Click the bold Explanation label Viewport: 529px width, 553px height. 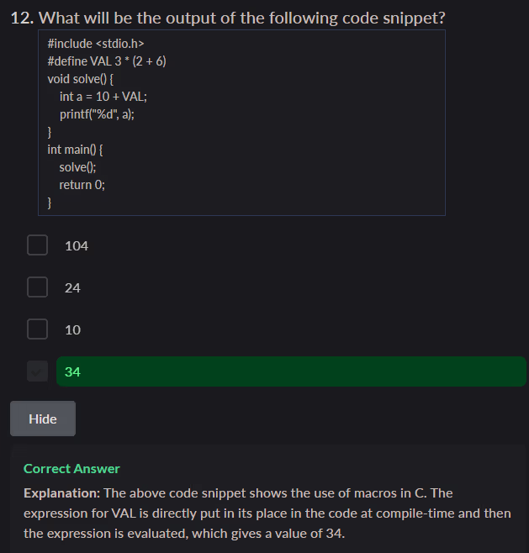[61, 492]
